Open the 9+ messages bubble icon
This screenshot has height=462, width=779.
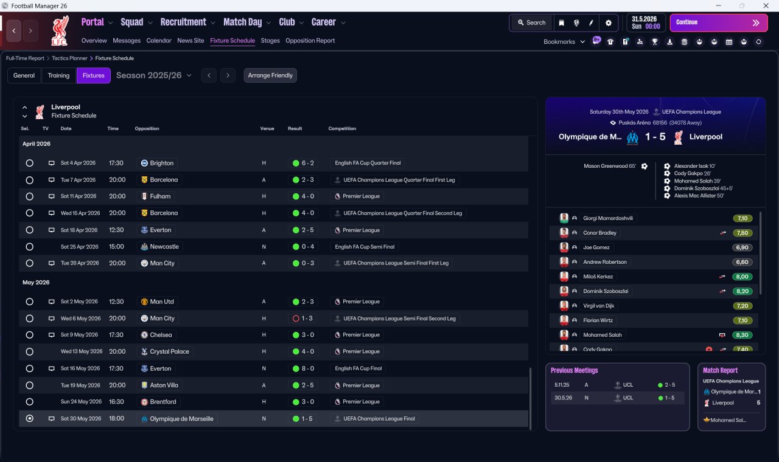pyautogui.click(x=596, y=41)
